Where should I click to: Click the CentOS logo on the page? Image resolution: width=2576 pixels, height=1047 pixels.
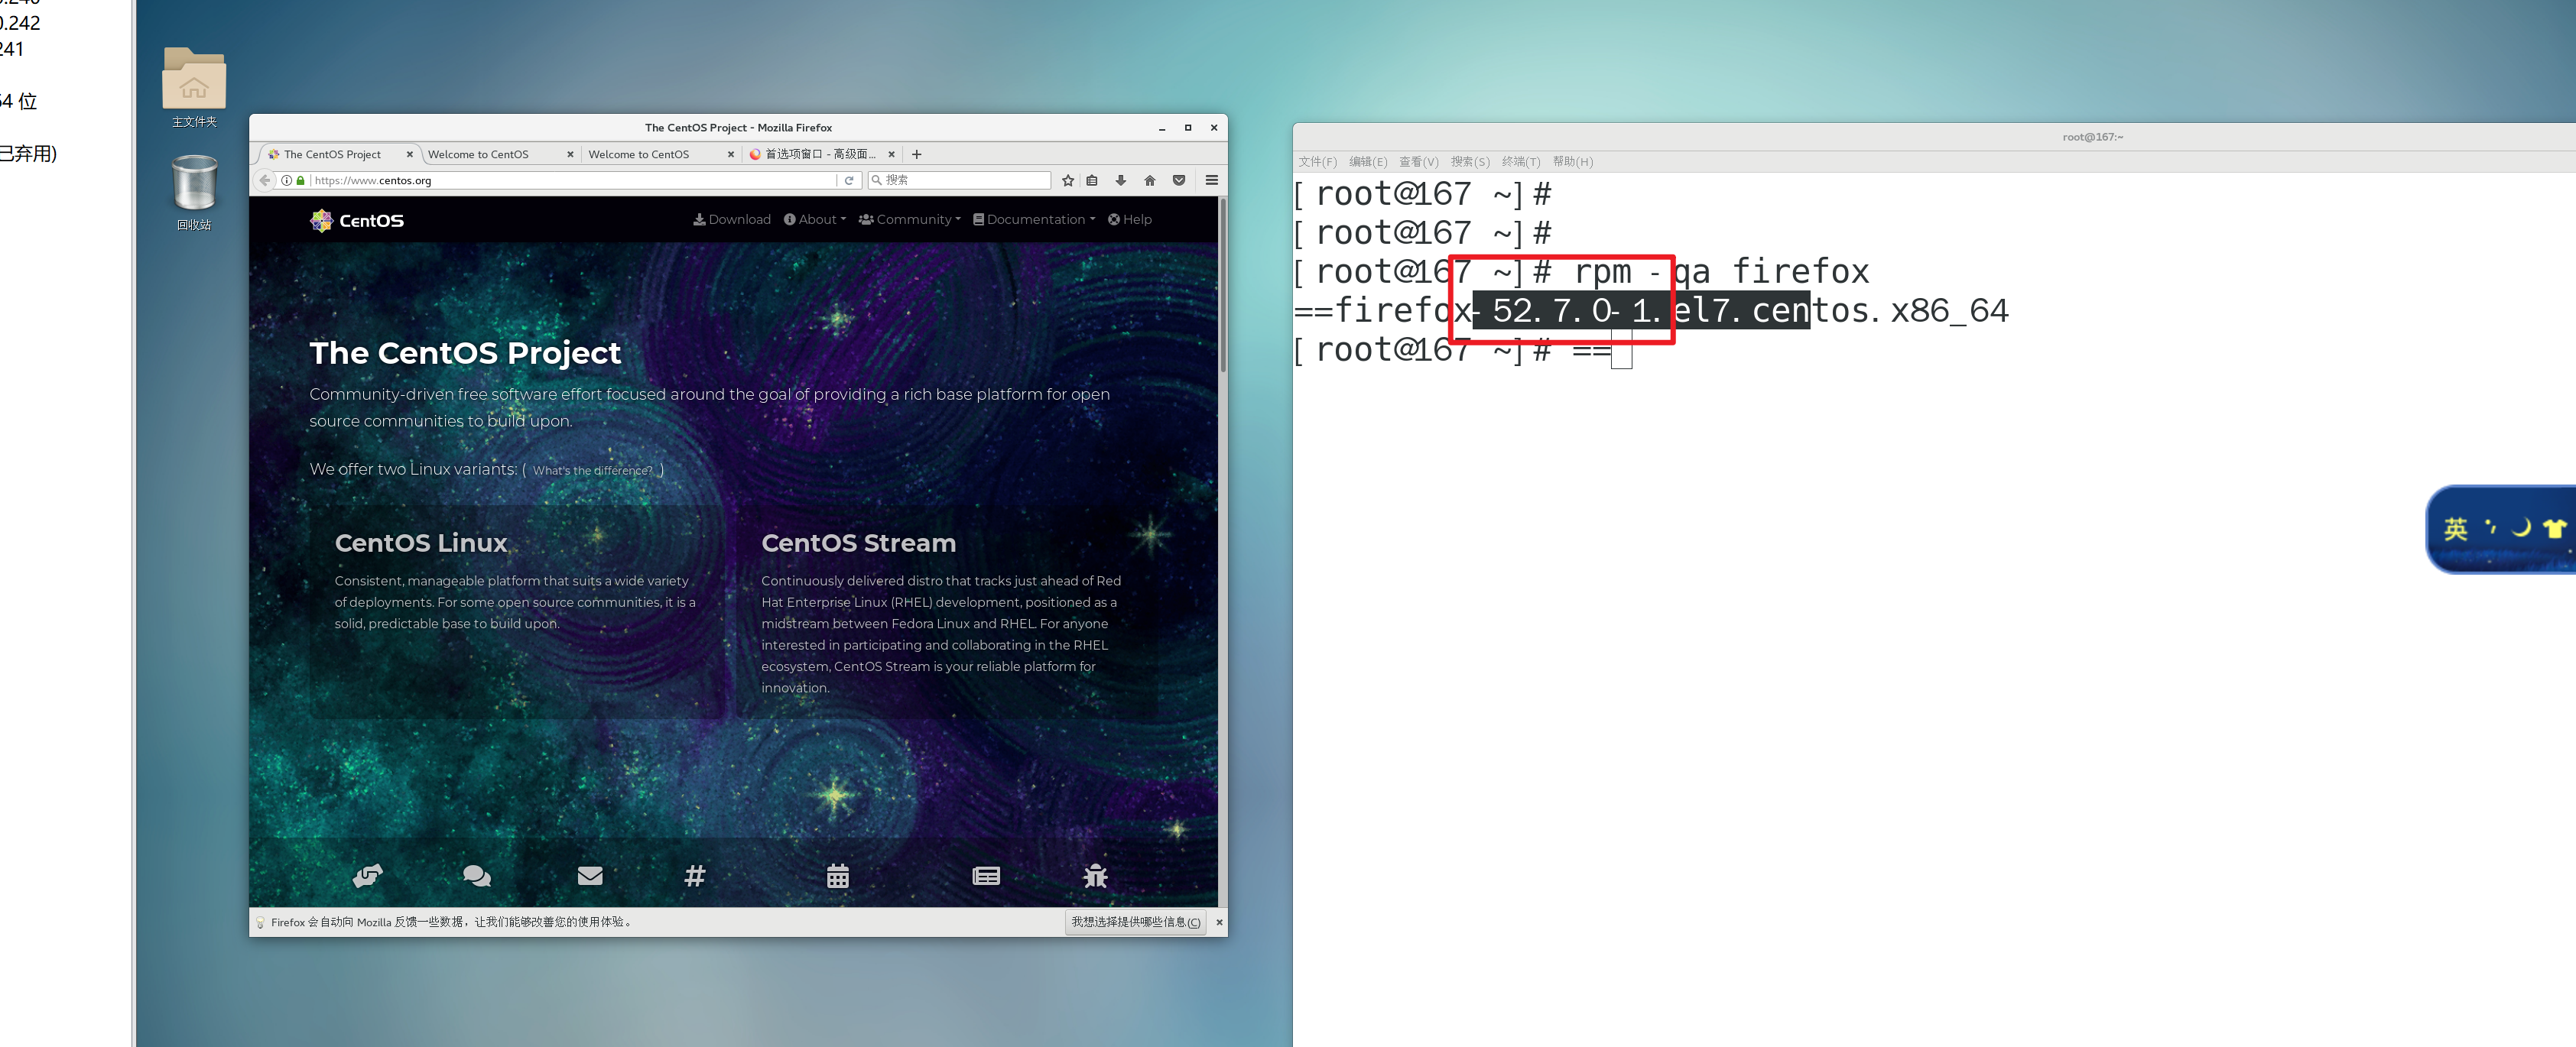tap(357, 220)
